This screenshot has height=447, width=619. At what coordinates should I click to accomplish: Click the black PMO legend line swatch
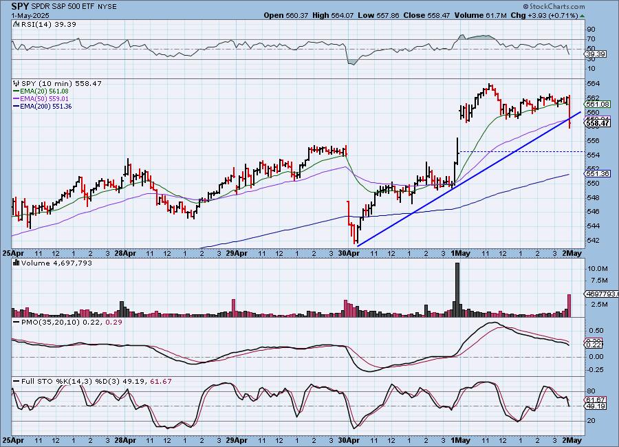click(x=17, y=323)
